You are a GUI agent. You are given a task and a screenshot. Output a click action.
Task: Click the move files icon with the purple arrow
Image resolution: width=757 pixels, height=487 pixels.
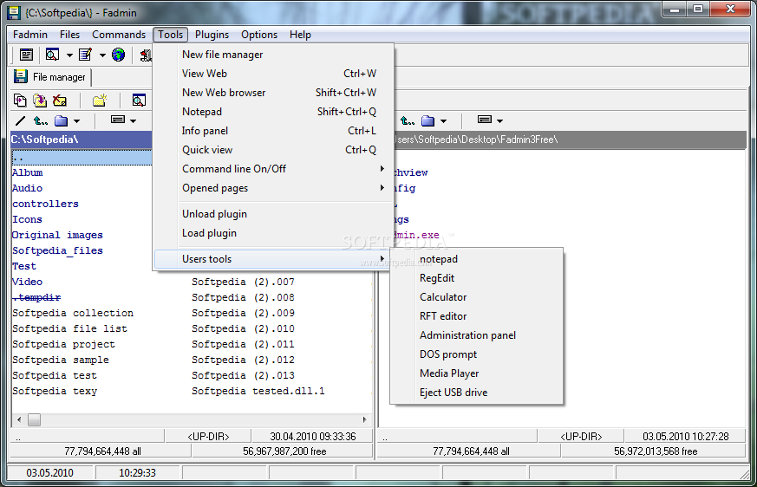[x=40, y=100]
